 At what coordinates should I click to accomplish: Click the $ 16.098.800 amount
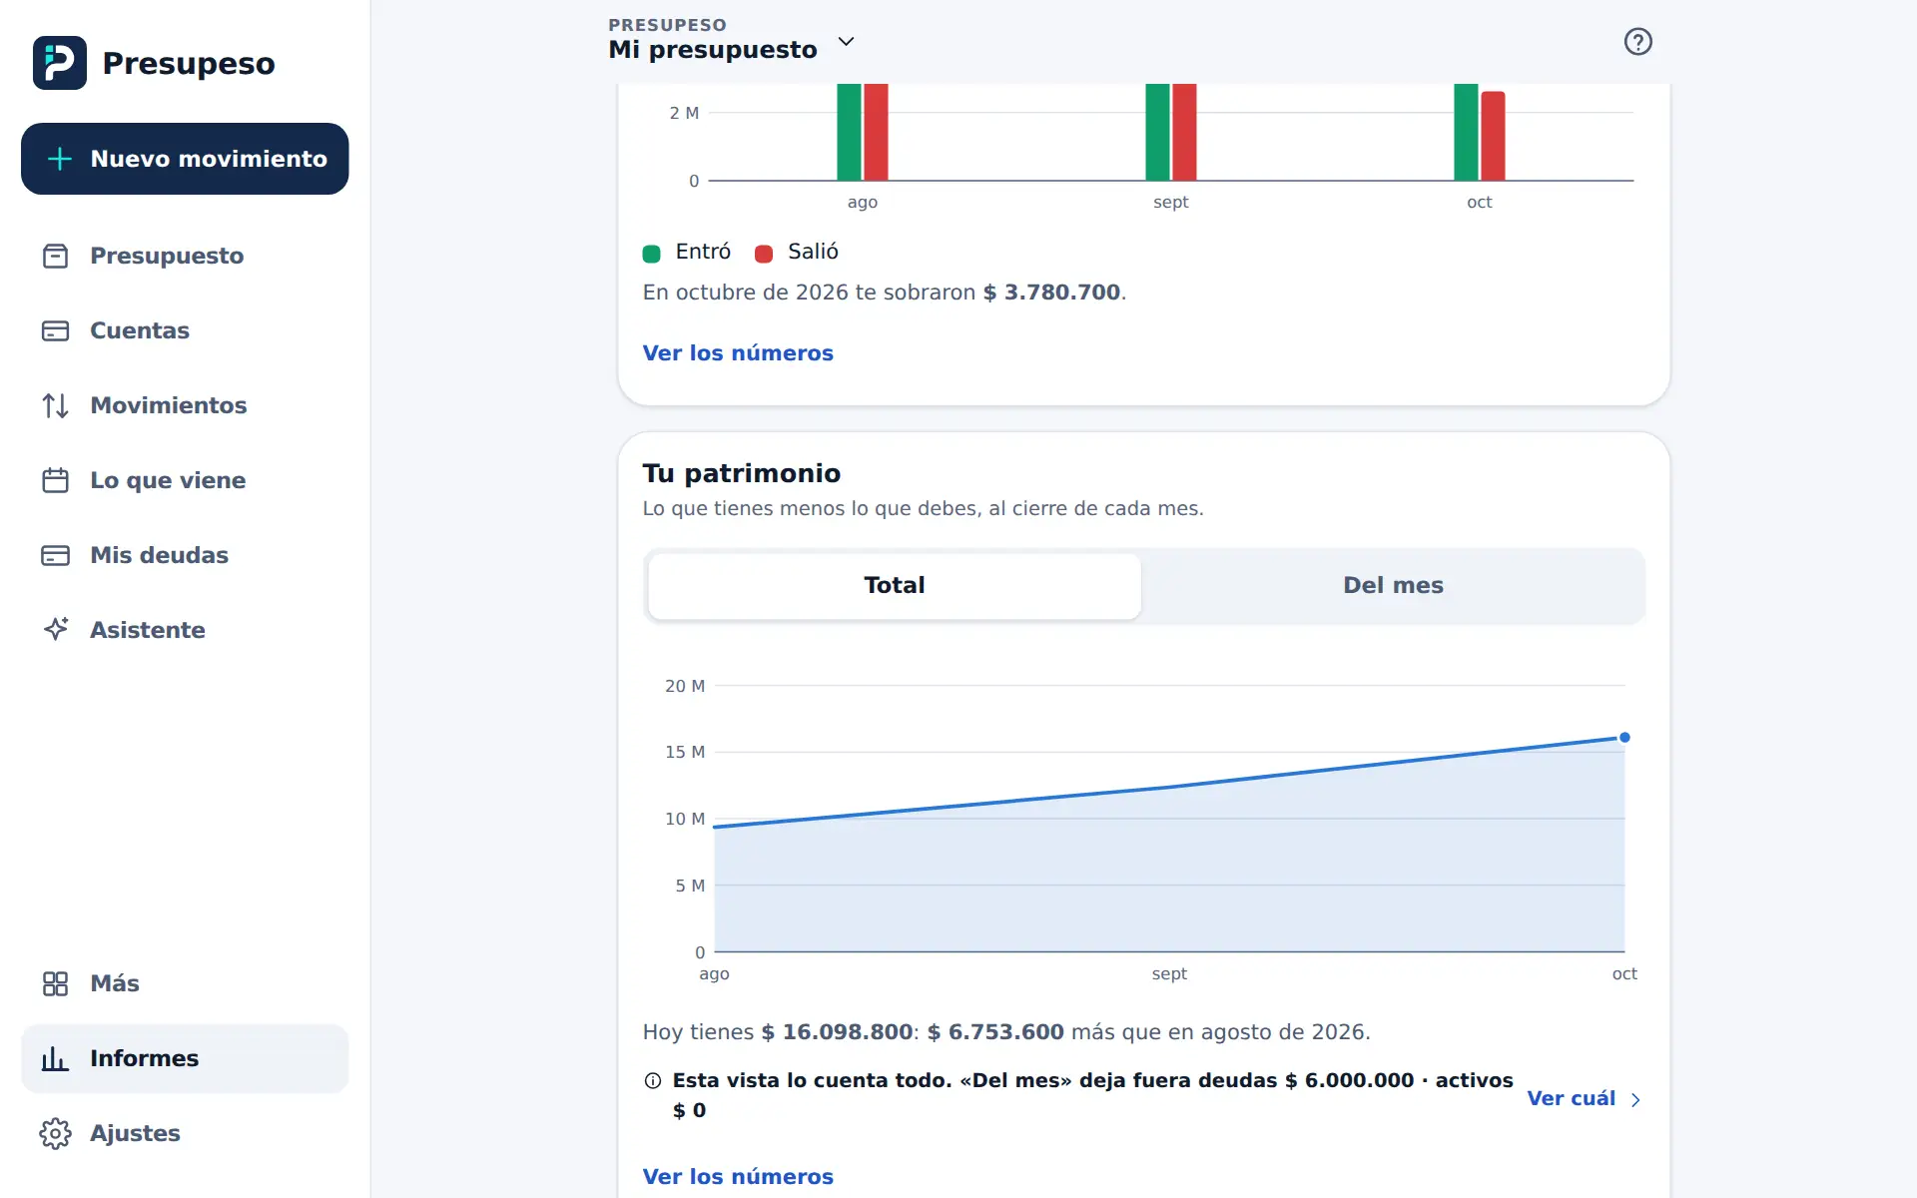(x=837, y=1032)
